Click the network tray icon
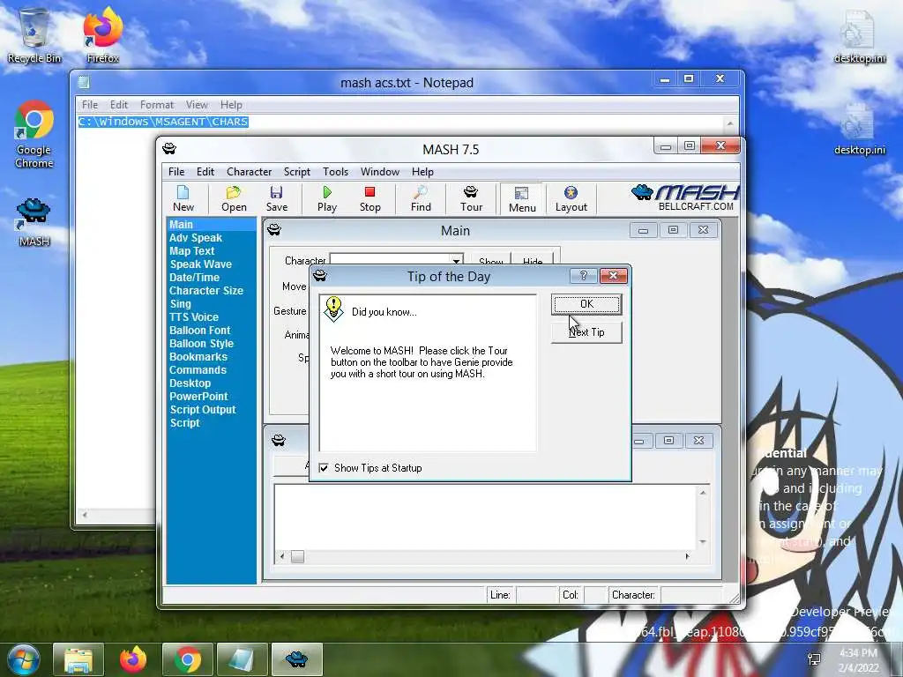This screenshot has height=677, width=903. (x=814, y=659)
